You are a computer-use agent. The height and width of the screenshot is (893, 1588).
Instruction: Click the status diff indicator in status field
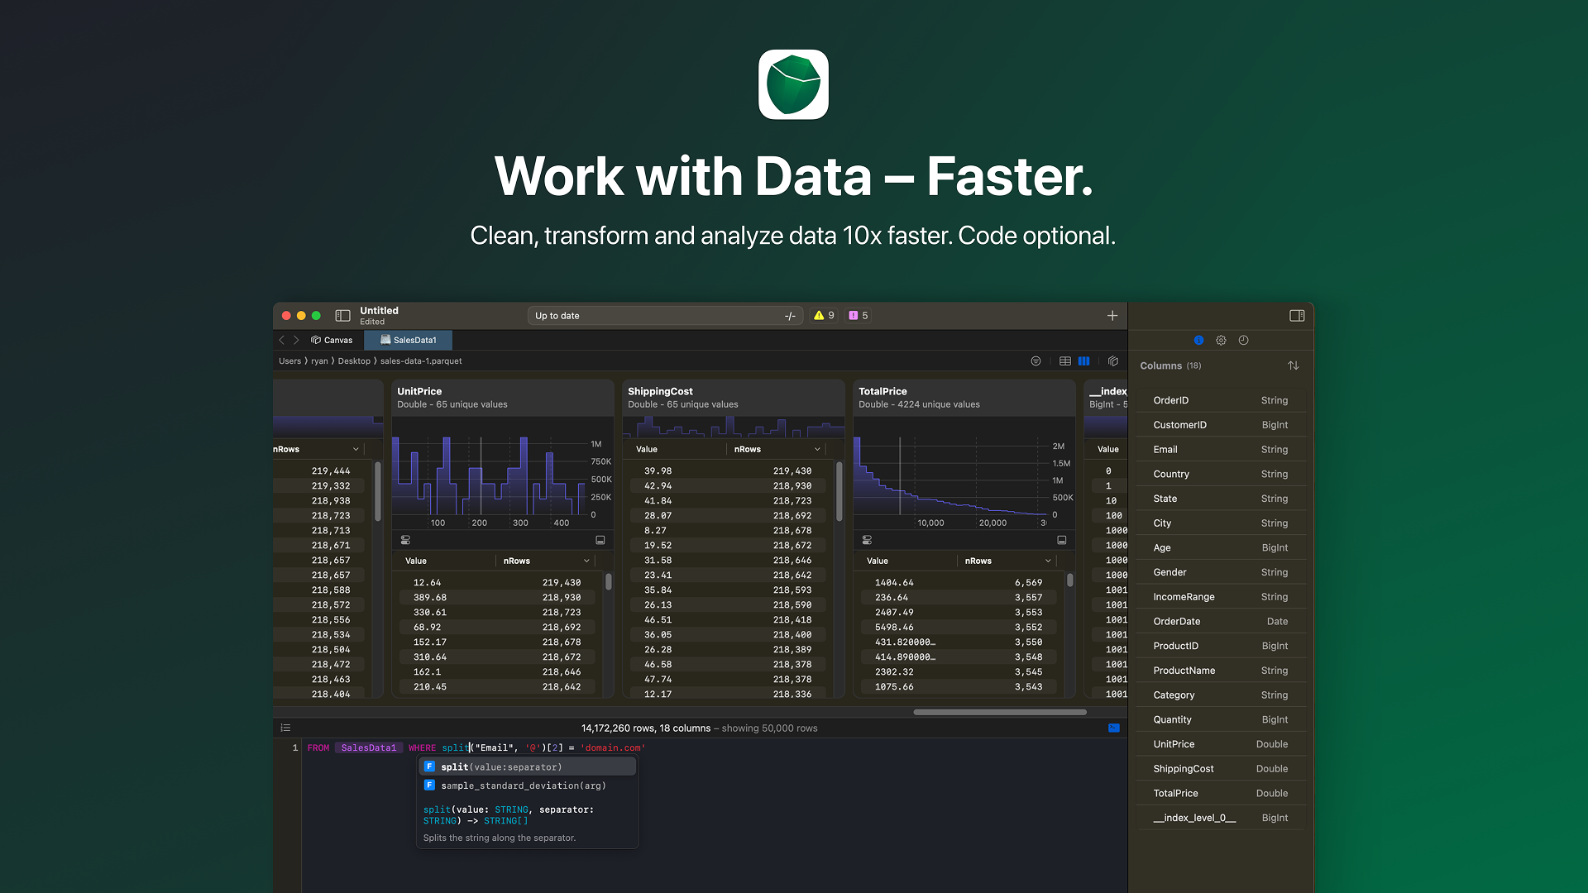tap(790, 316)
